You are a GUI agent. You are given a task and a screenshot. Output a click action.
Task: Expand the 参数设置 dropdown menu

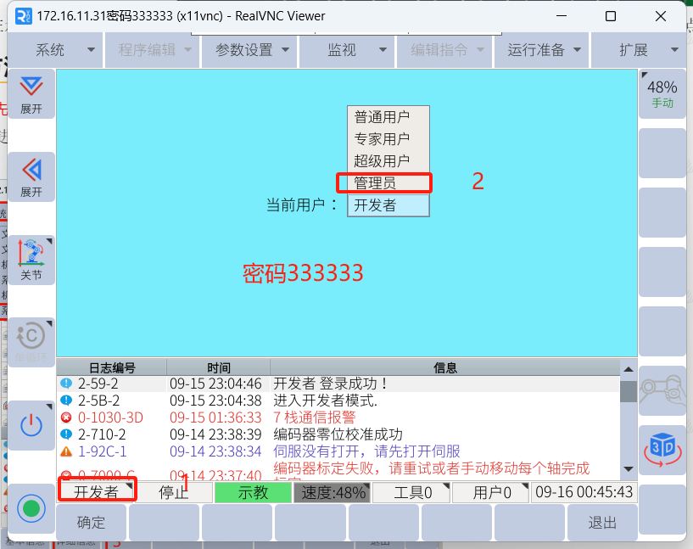point(251,50)
